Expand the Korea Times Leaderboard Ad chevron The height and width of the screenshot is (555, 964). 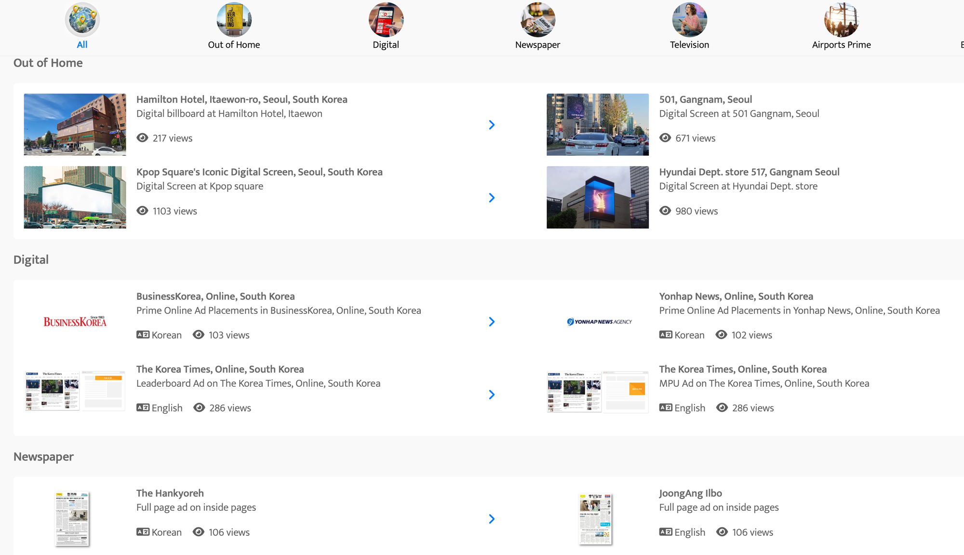point(492,394)
